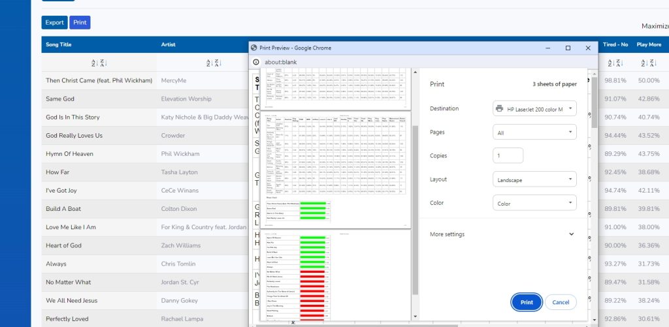Click the "3 sheets of paper" text

[554, 84]
